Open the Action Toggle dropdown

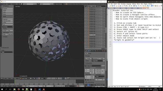click(x=7, y=52)
